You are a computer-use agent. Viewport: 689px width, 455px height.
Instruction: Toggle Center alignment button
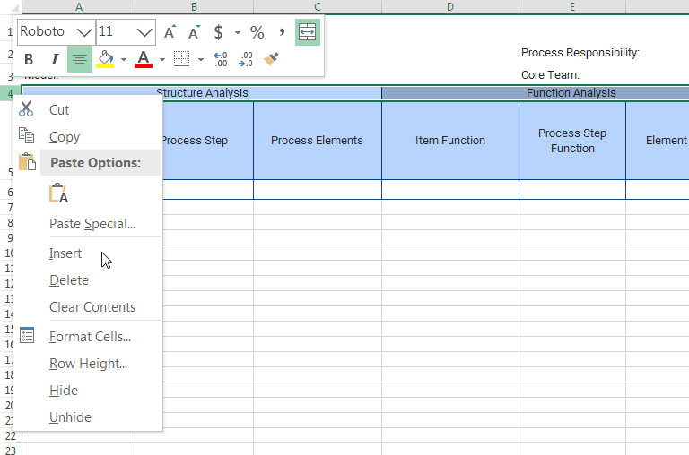pyautogui.click(x=80, y=60)
